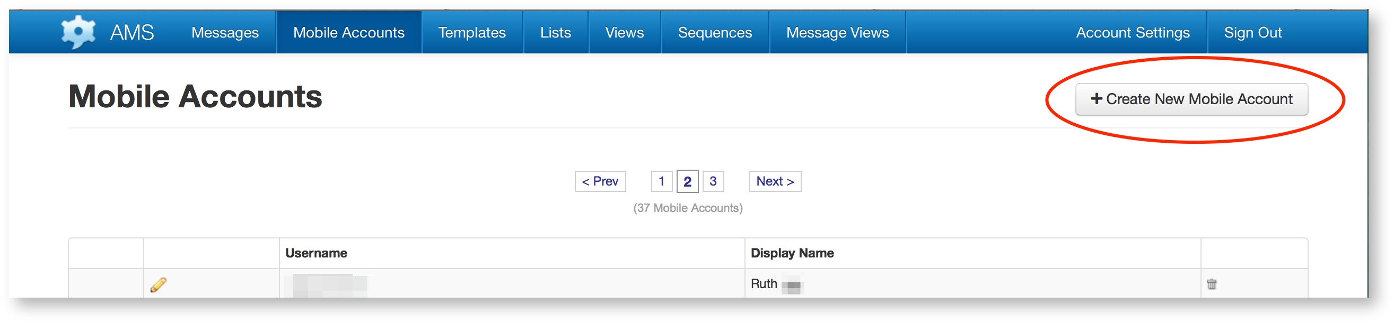Click the Mobile Accounts page heading
The width and height of the screenshot is (1394, 323).
[195, 97]
